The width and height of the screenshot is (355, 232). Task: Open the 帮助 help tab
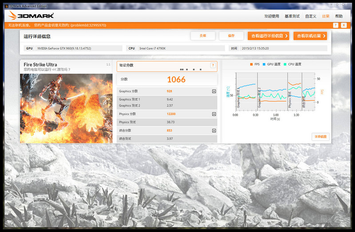[339, 16]
